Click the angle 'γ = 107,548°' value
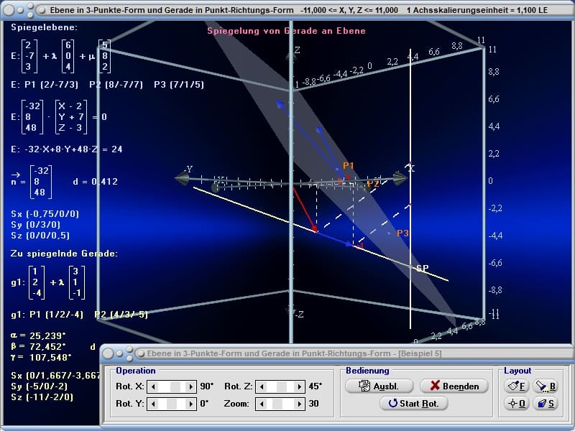575x431 pixels. [x=41, y=357]
